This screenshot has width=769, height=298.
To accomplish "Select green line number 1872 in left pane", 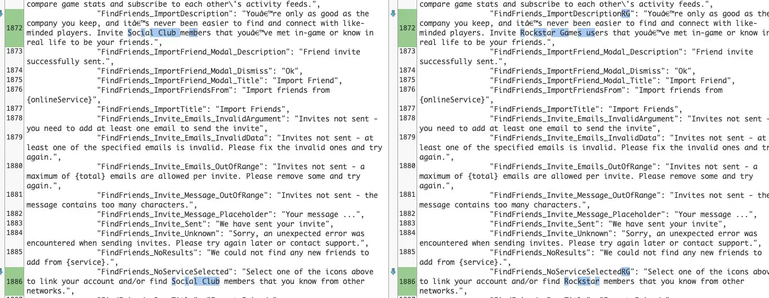I will 13,28.
